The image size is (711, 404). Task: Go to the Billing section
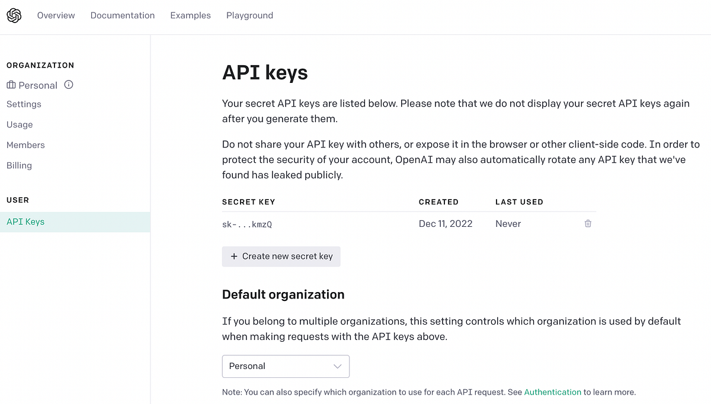pyautogui.click(x=19, y=165)
